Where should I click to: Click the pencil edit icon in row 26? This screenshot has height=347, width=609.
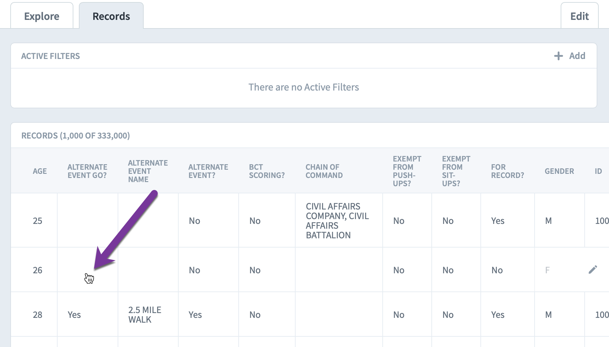(x=593, y=270)
